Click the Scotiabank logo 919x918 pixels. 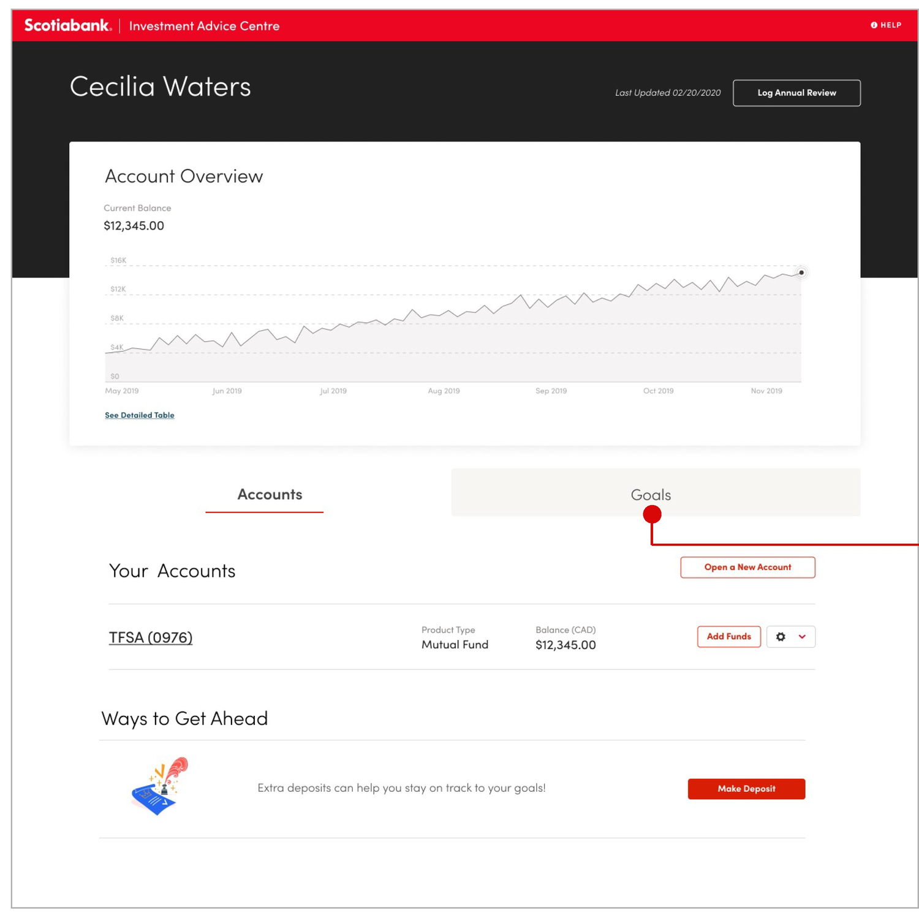(x=67, y=25)
